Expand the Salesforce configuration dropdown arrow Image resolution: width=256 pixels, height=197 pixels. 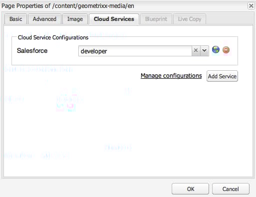[x=205, y=50]
